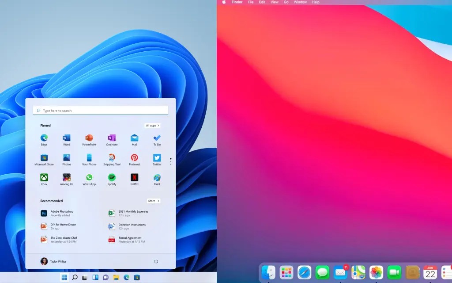Open the pinned PowerPoint app
452x283 pixels.
(89, 140)
